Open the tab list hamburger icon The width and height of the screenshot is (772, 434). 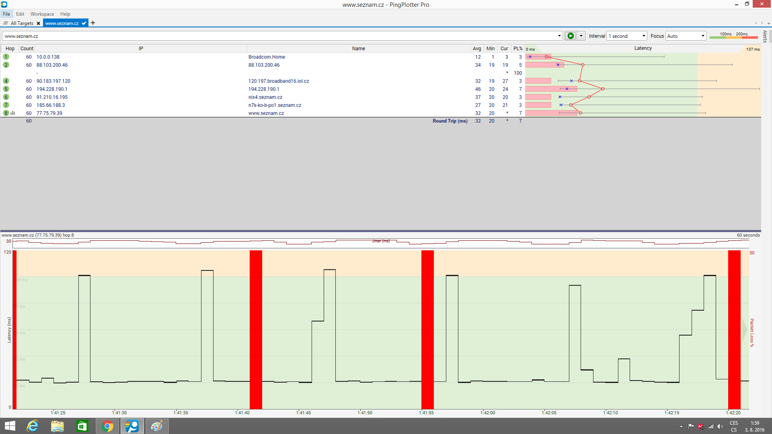[5, 23]
